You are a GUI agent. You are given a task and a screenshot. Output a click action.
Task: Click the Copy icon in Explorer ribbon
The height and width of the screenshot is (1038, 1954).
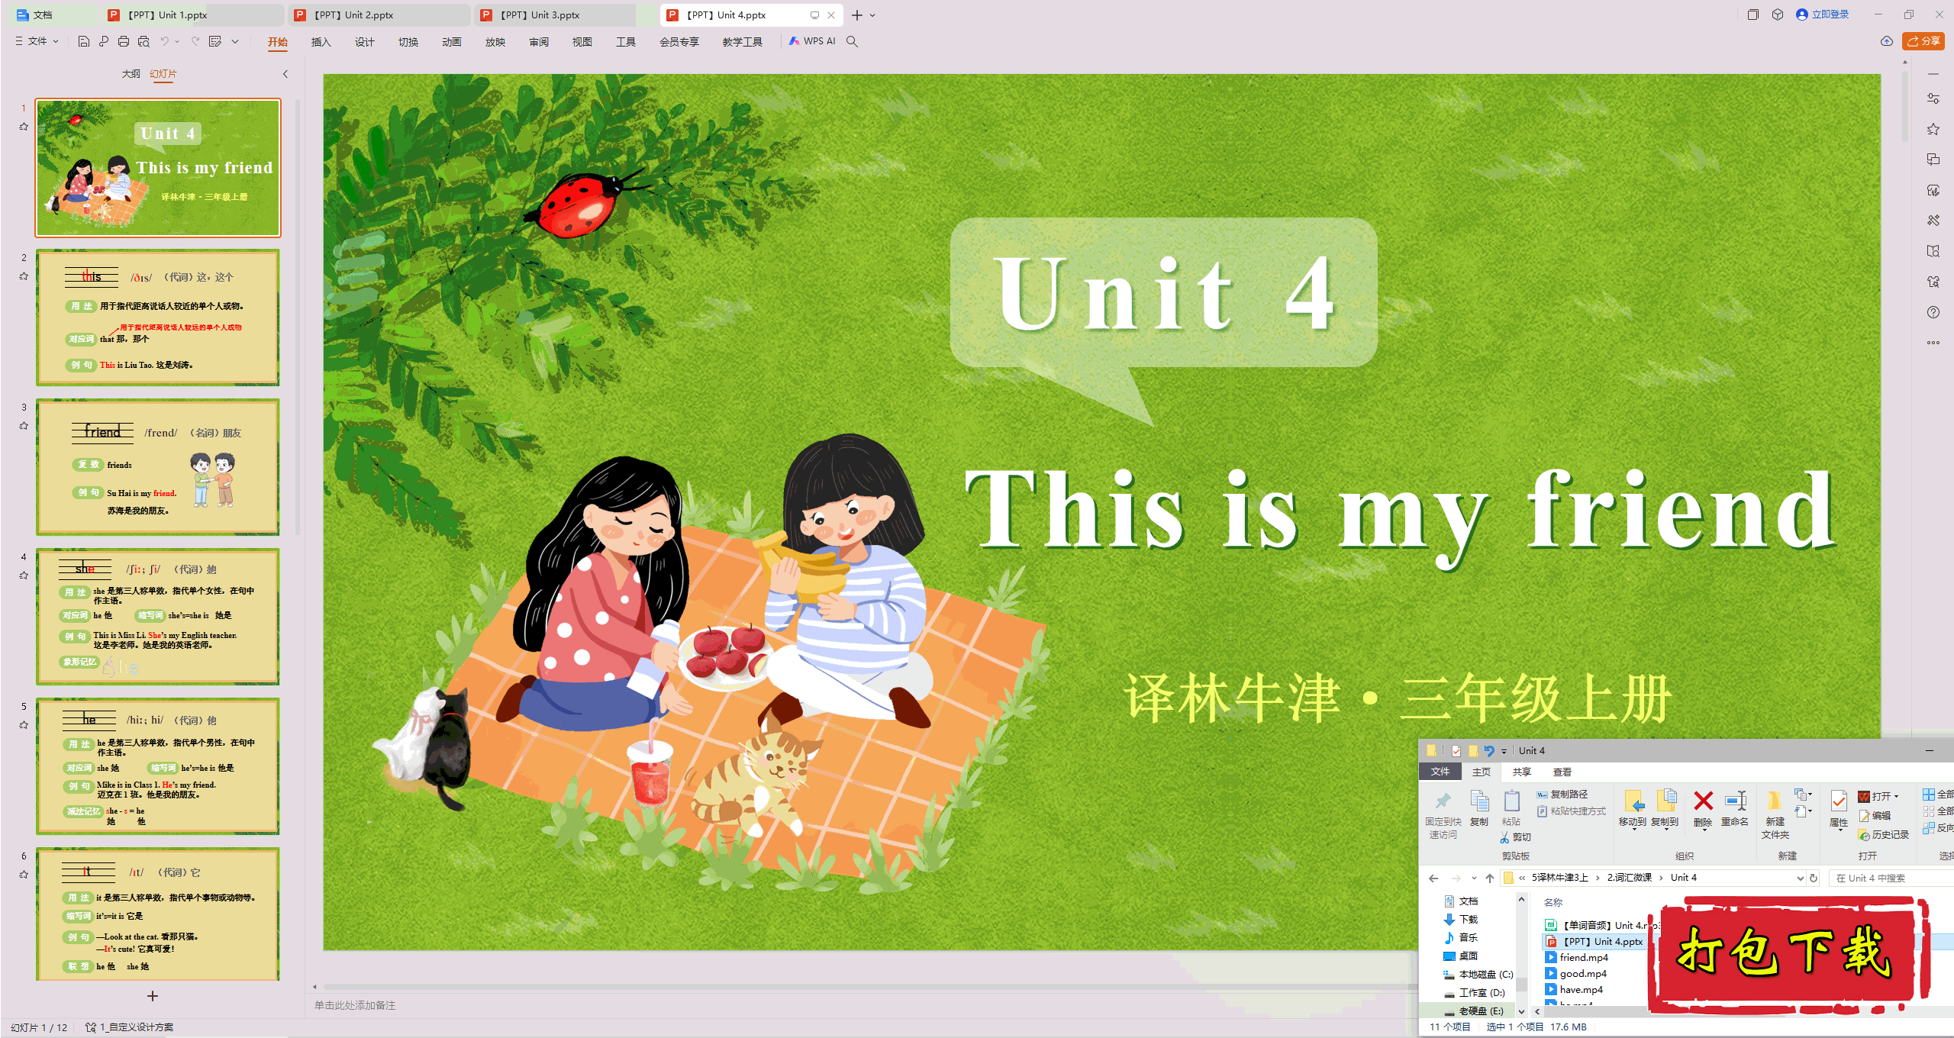pyautogui.click(x=1479, y=801)
